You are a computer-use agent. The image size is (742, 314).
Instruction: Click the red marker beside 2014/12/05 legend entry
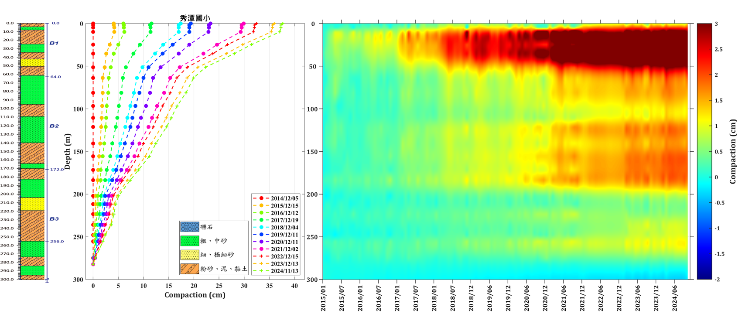[x=261, y=198]
